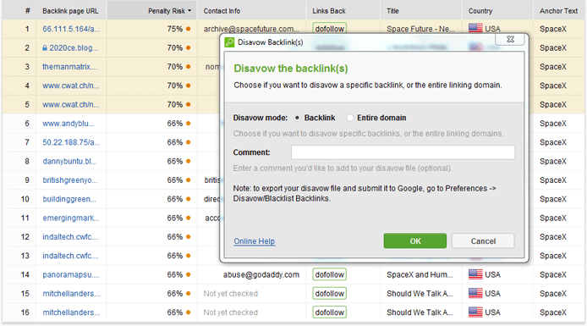Click 'Not yet checked' in row 15
Image resolution: width=587 pixels, height=326 pixels.
pyautogui.click(x=231, y=293)
